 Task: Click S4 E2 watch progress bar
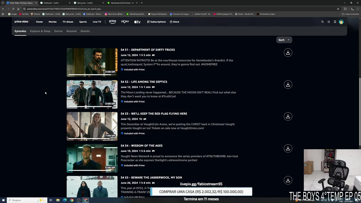(92, 107)
